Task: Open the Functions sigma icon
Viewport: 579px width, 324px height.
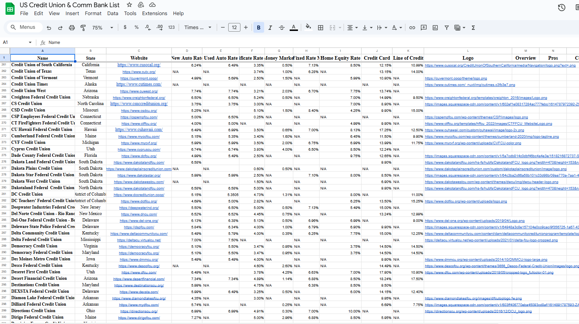Action: pos(473,28)
